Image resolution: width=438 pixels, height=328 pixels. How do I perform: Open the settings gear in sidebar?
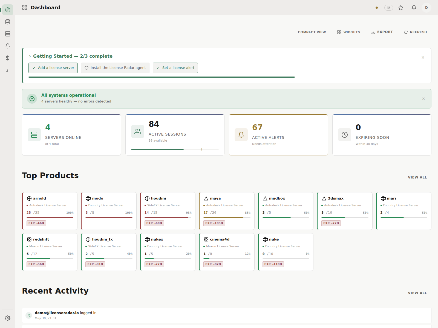(x=8, y=318)
